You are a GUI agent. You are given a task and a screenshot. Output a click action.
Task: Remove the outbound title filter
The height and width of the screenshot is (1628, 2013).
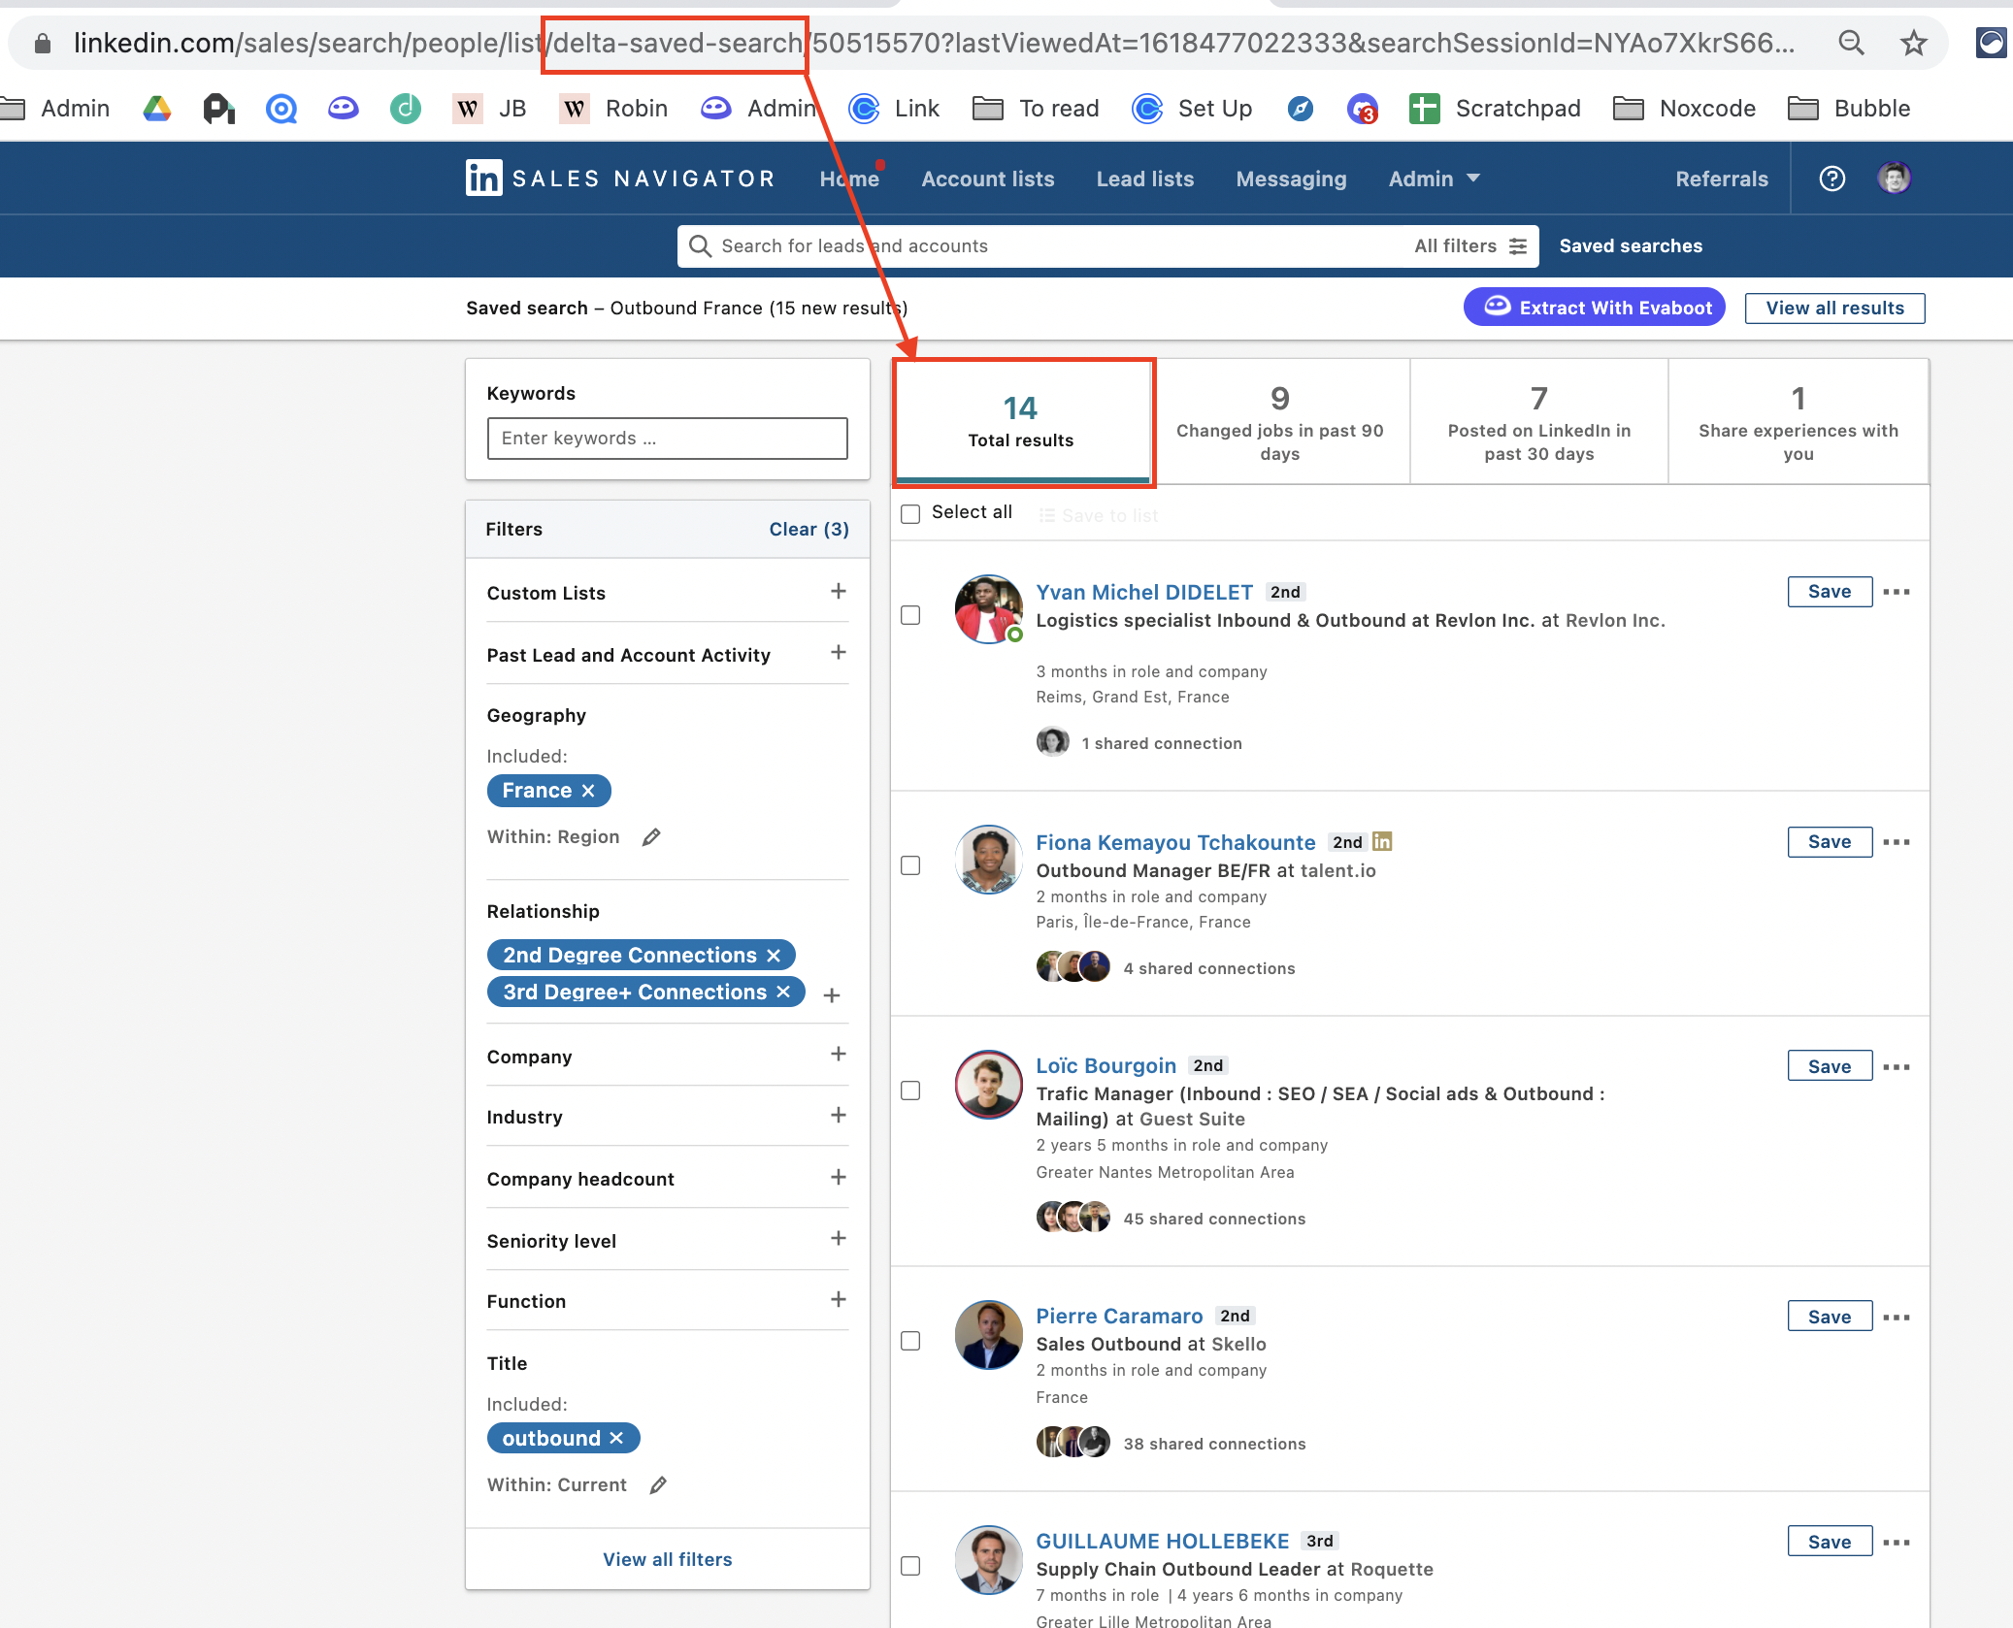(x=616, y=1438)
